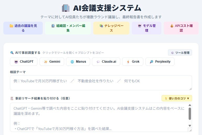202x135 pixels.
Task: Click the Claude.ai speech bubble icon
Action: coord(98,62)
